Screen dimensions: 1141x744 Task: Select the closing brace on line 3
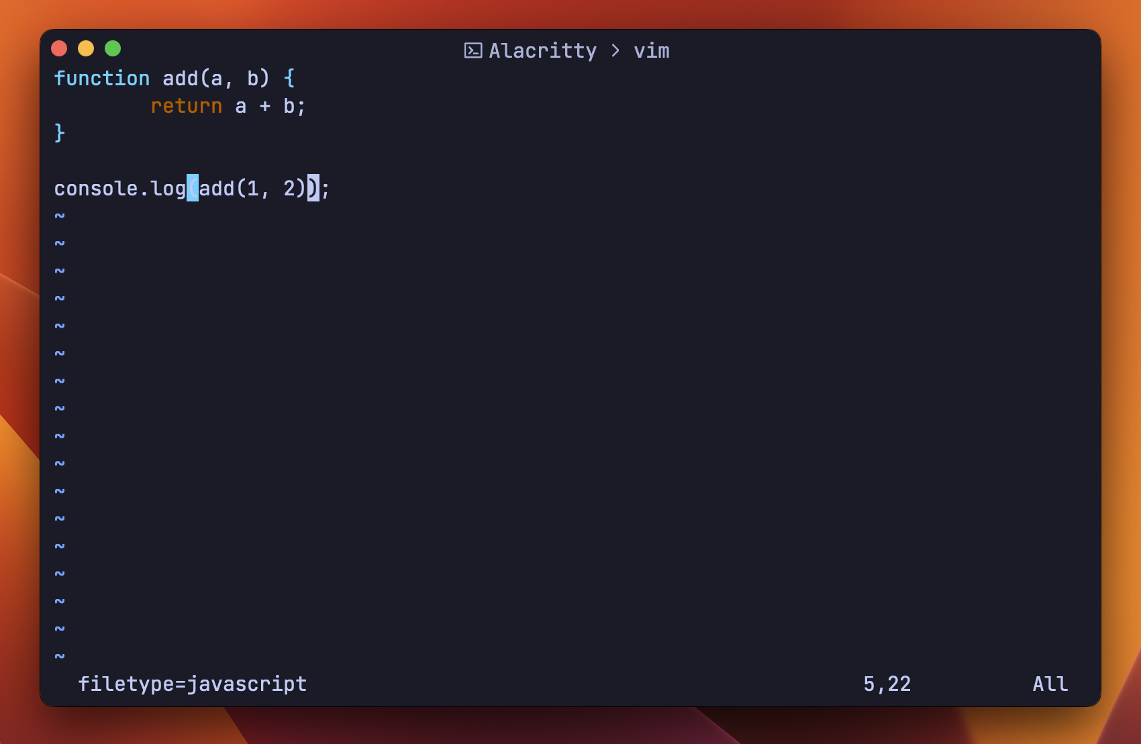coord(60,133)
